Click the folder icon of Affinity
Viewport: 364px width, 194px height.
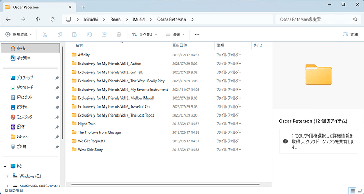pyautogui.click(x=74, y=55)
